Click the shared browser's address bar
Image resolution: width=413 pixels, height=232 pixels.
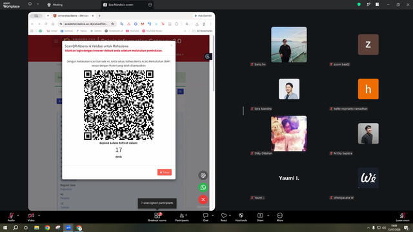click(86, 24)
